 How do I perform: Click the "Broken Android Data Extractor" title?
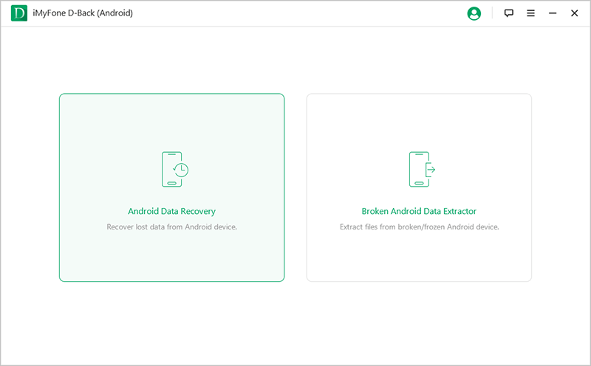[x=419, y=211]
